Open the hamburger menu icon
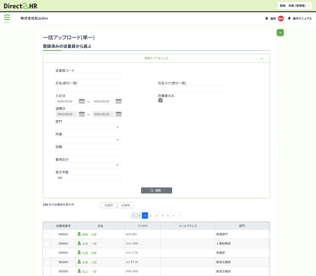Image resolution: width=316 pixels, height=276 pixels. click(7, 18)
